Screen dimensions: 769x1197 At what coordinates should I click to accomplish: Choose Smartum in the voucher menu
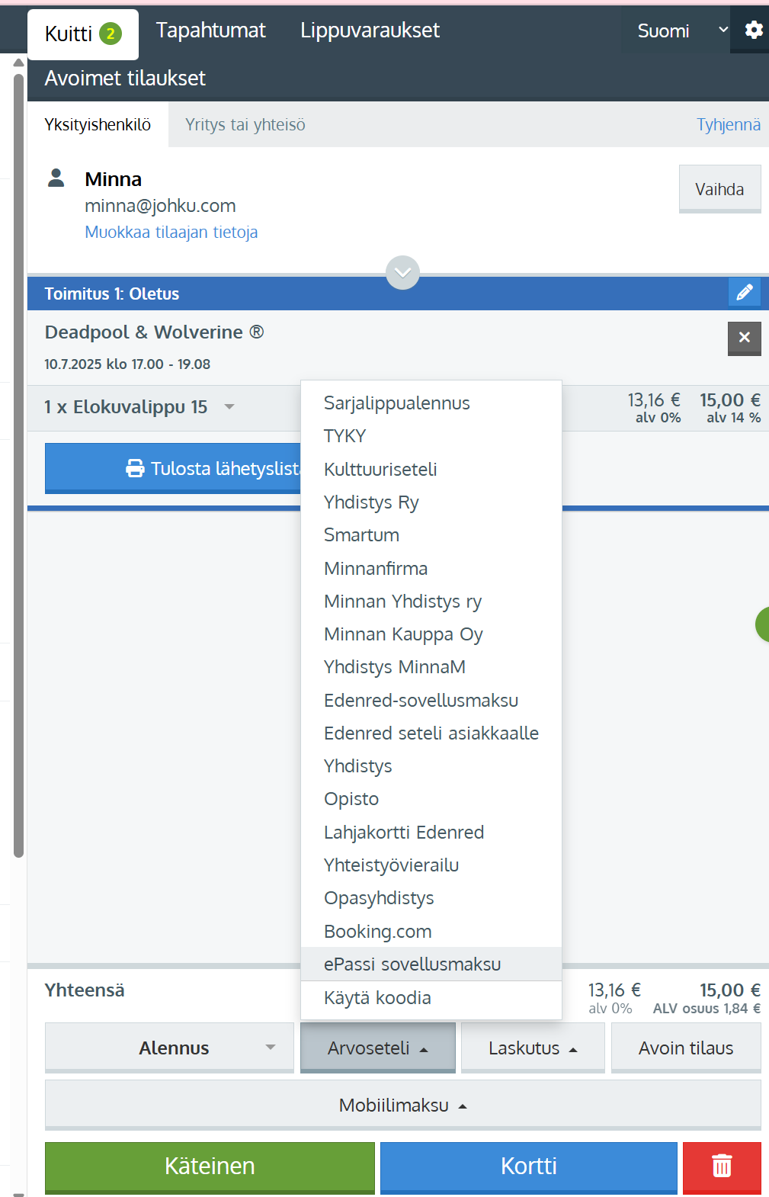click(361, 535)
